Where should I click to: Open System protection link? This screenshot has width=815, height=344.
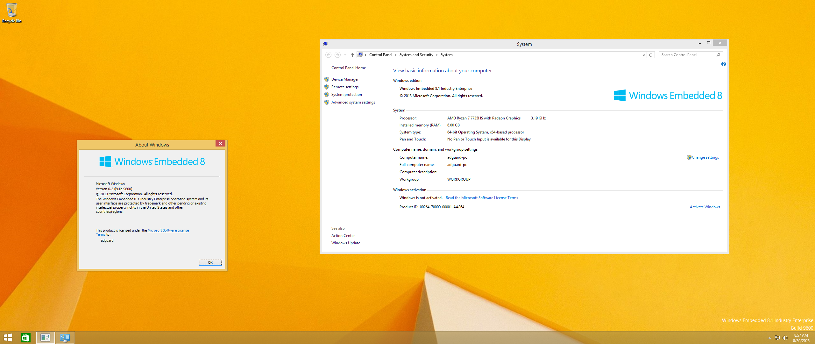click(346, 95)
